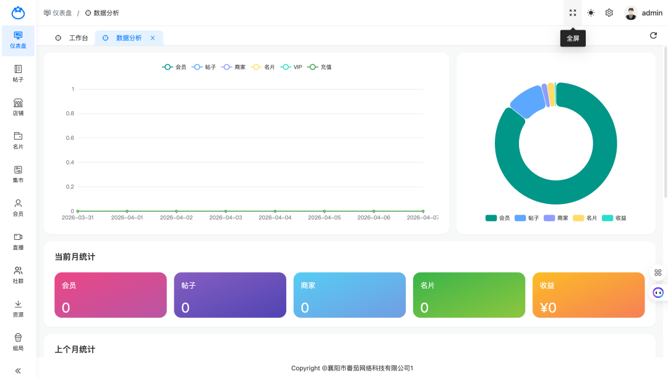The image size is (668, 379).
Task: Open the 社群 sidebar section
Action: [x=18, y=276]
